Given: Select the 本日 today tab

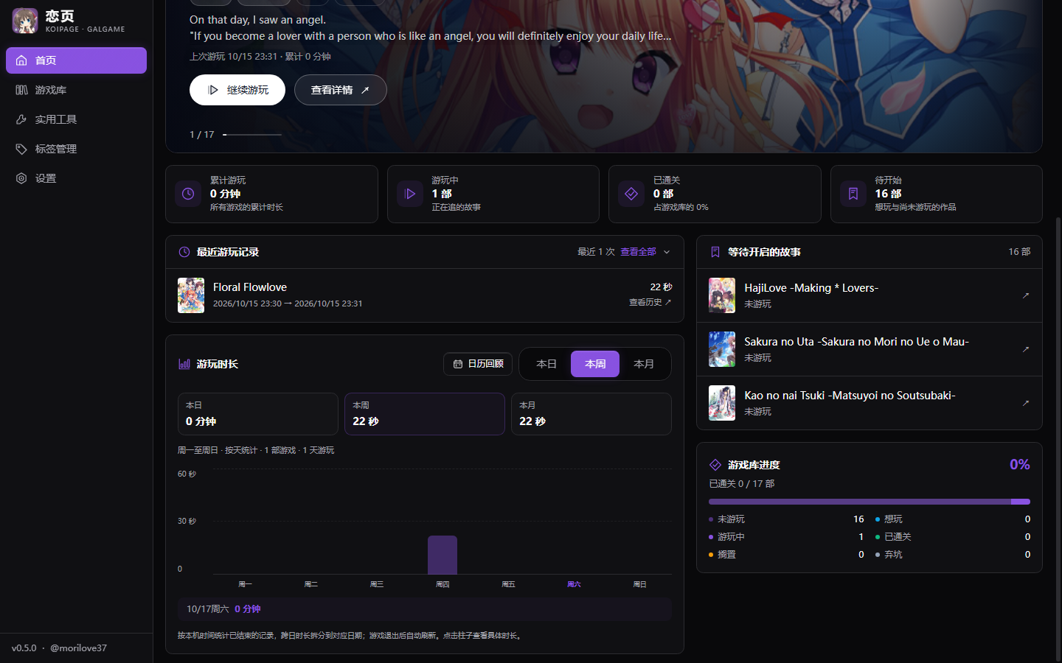Looking at the screenshot, I should (x=546, y=364).
